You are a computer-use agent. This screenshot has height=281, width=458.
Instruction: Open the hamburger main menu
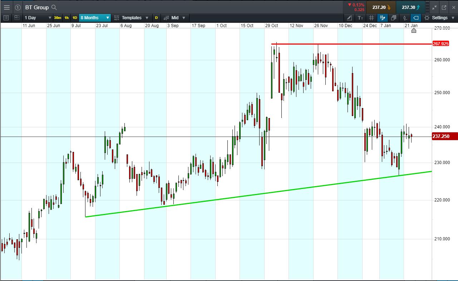[7, 7]
